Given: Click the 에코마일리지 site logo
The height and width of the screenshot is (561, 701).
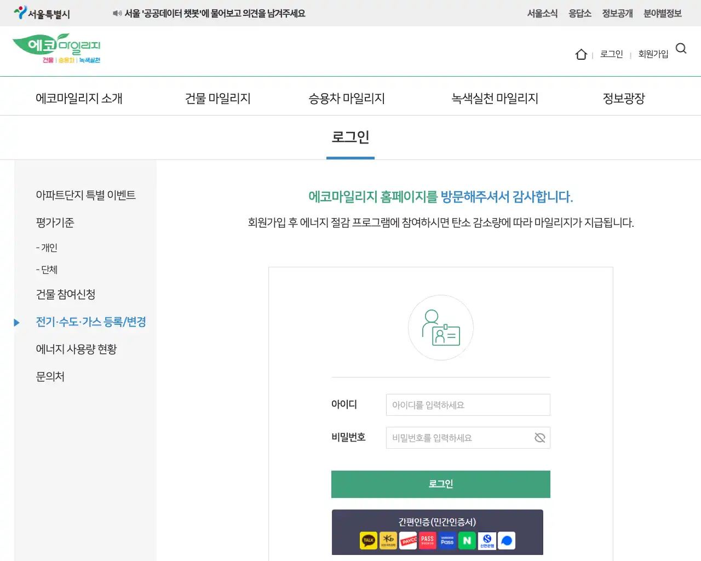Looking at the screenshot, I should pyautogui.click(x=56, y=49).
